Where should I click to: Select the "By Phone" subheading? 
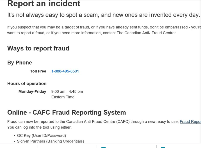click(20, 63)
